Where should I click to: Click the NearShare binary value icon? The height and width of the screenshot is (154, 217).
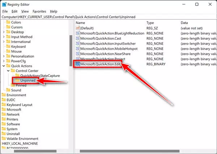78,54
